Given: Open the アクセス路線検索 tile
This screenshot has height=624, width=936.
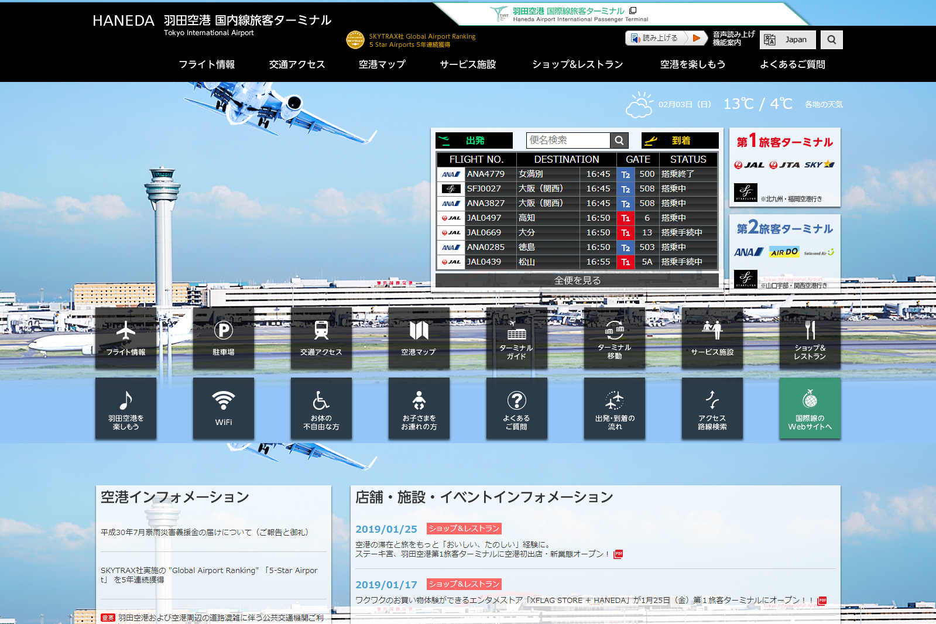Looking at the screenshot, I should click(712, 408).
